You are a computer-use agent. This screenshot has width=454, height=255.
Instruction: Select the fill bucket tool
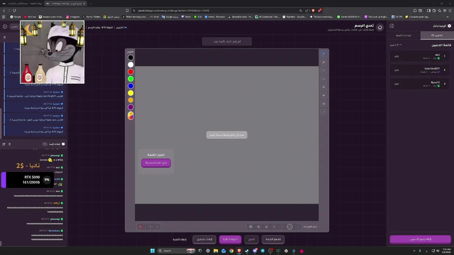click(323, 104)
